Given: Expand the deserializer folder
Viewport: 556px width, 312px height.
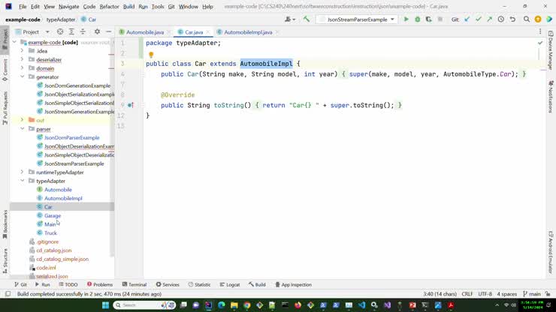Looking at the screenshot, I should [x=22, y=59].
